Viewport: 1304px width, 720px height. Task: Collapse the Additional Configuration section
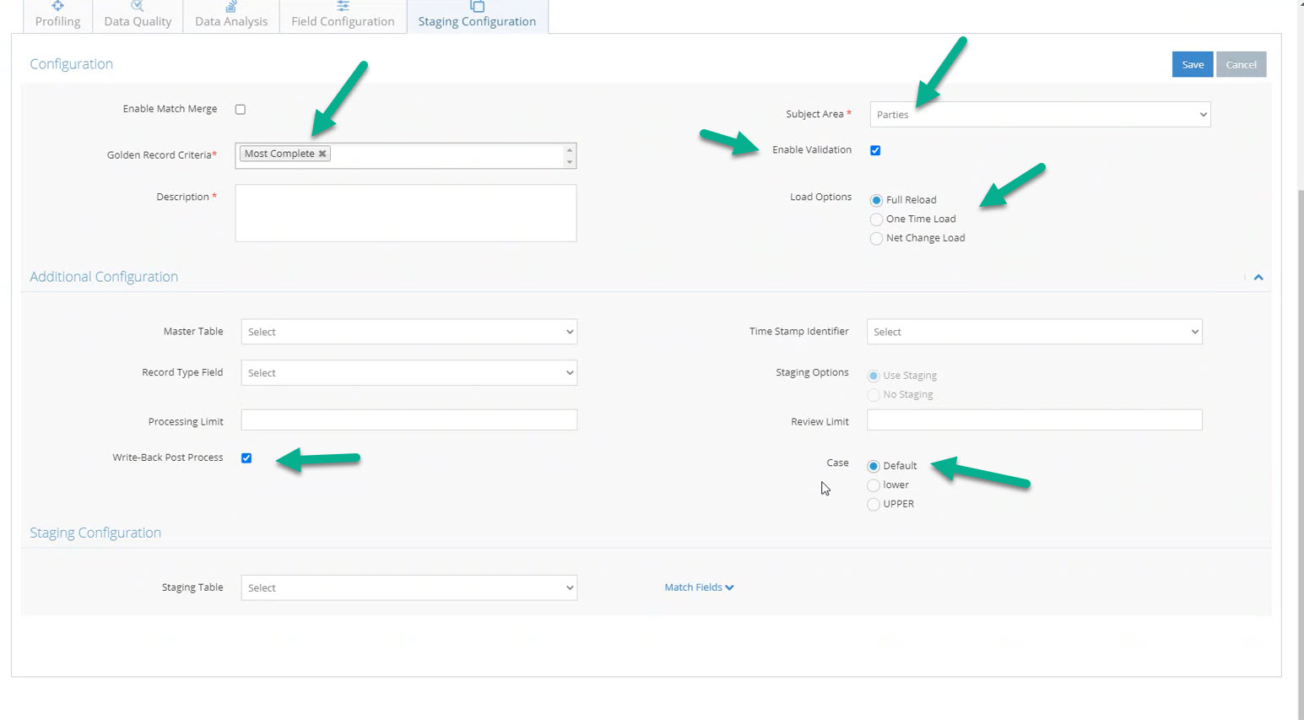click(x=1258, y=277)
